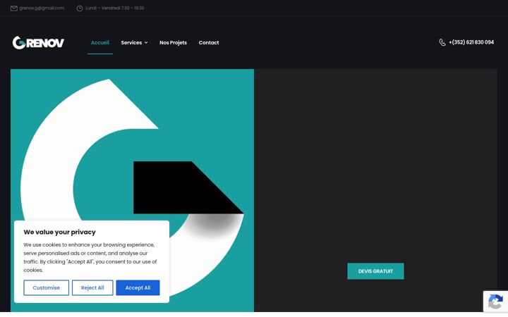Go to the Accueil menu item

pos(100,42)
